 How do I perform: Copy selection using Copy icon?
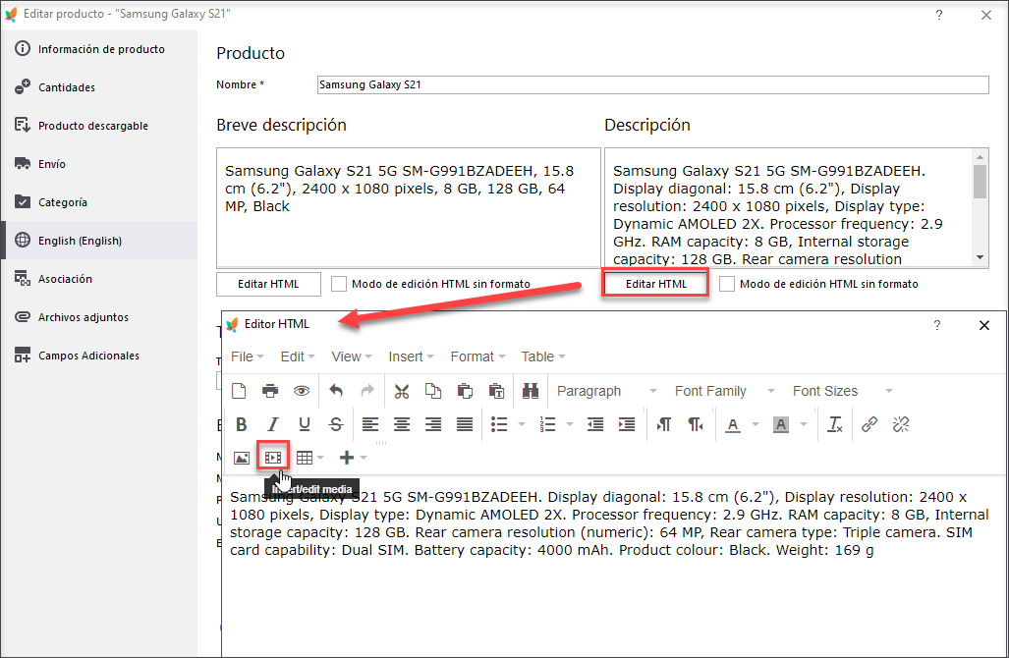coord(433,391)
